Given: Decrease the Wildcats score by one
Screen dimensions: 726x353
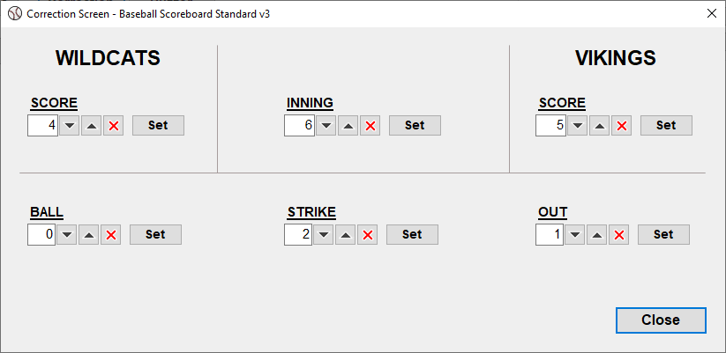Looking at the screenshot, I should [x=70, y=126].
